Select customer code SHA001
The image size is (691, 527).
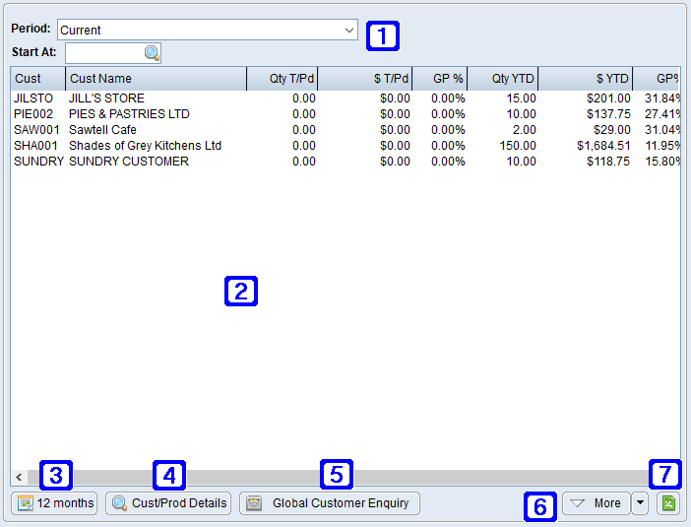(x=35, y=146)
